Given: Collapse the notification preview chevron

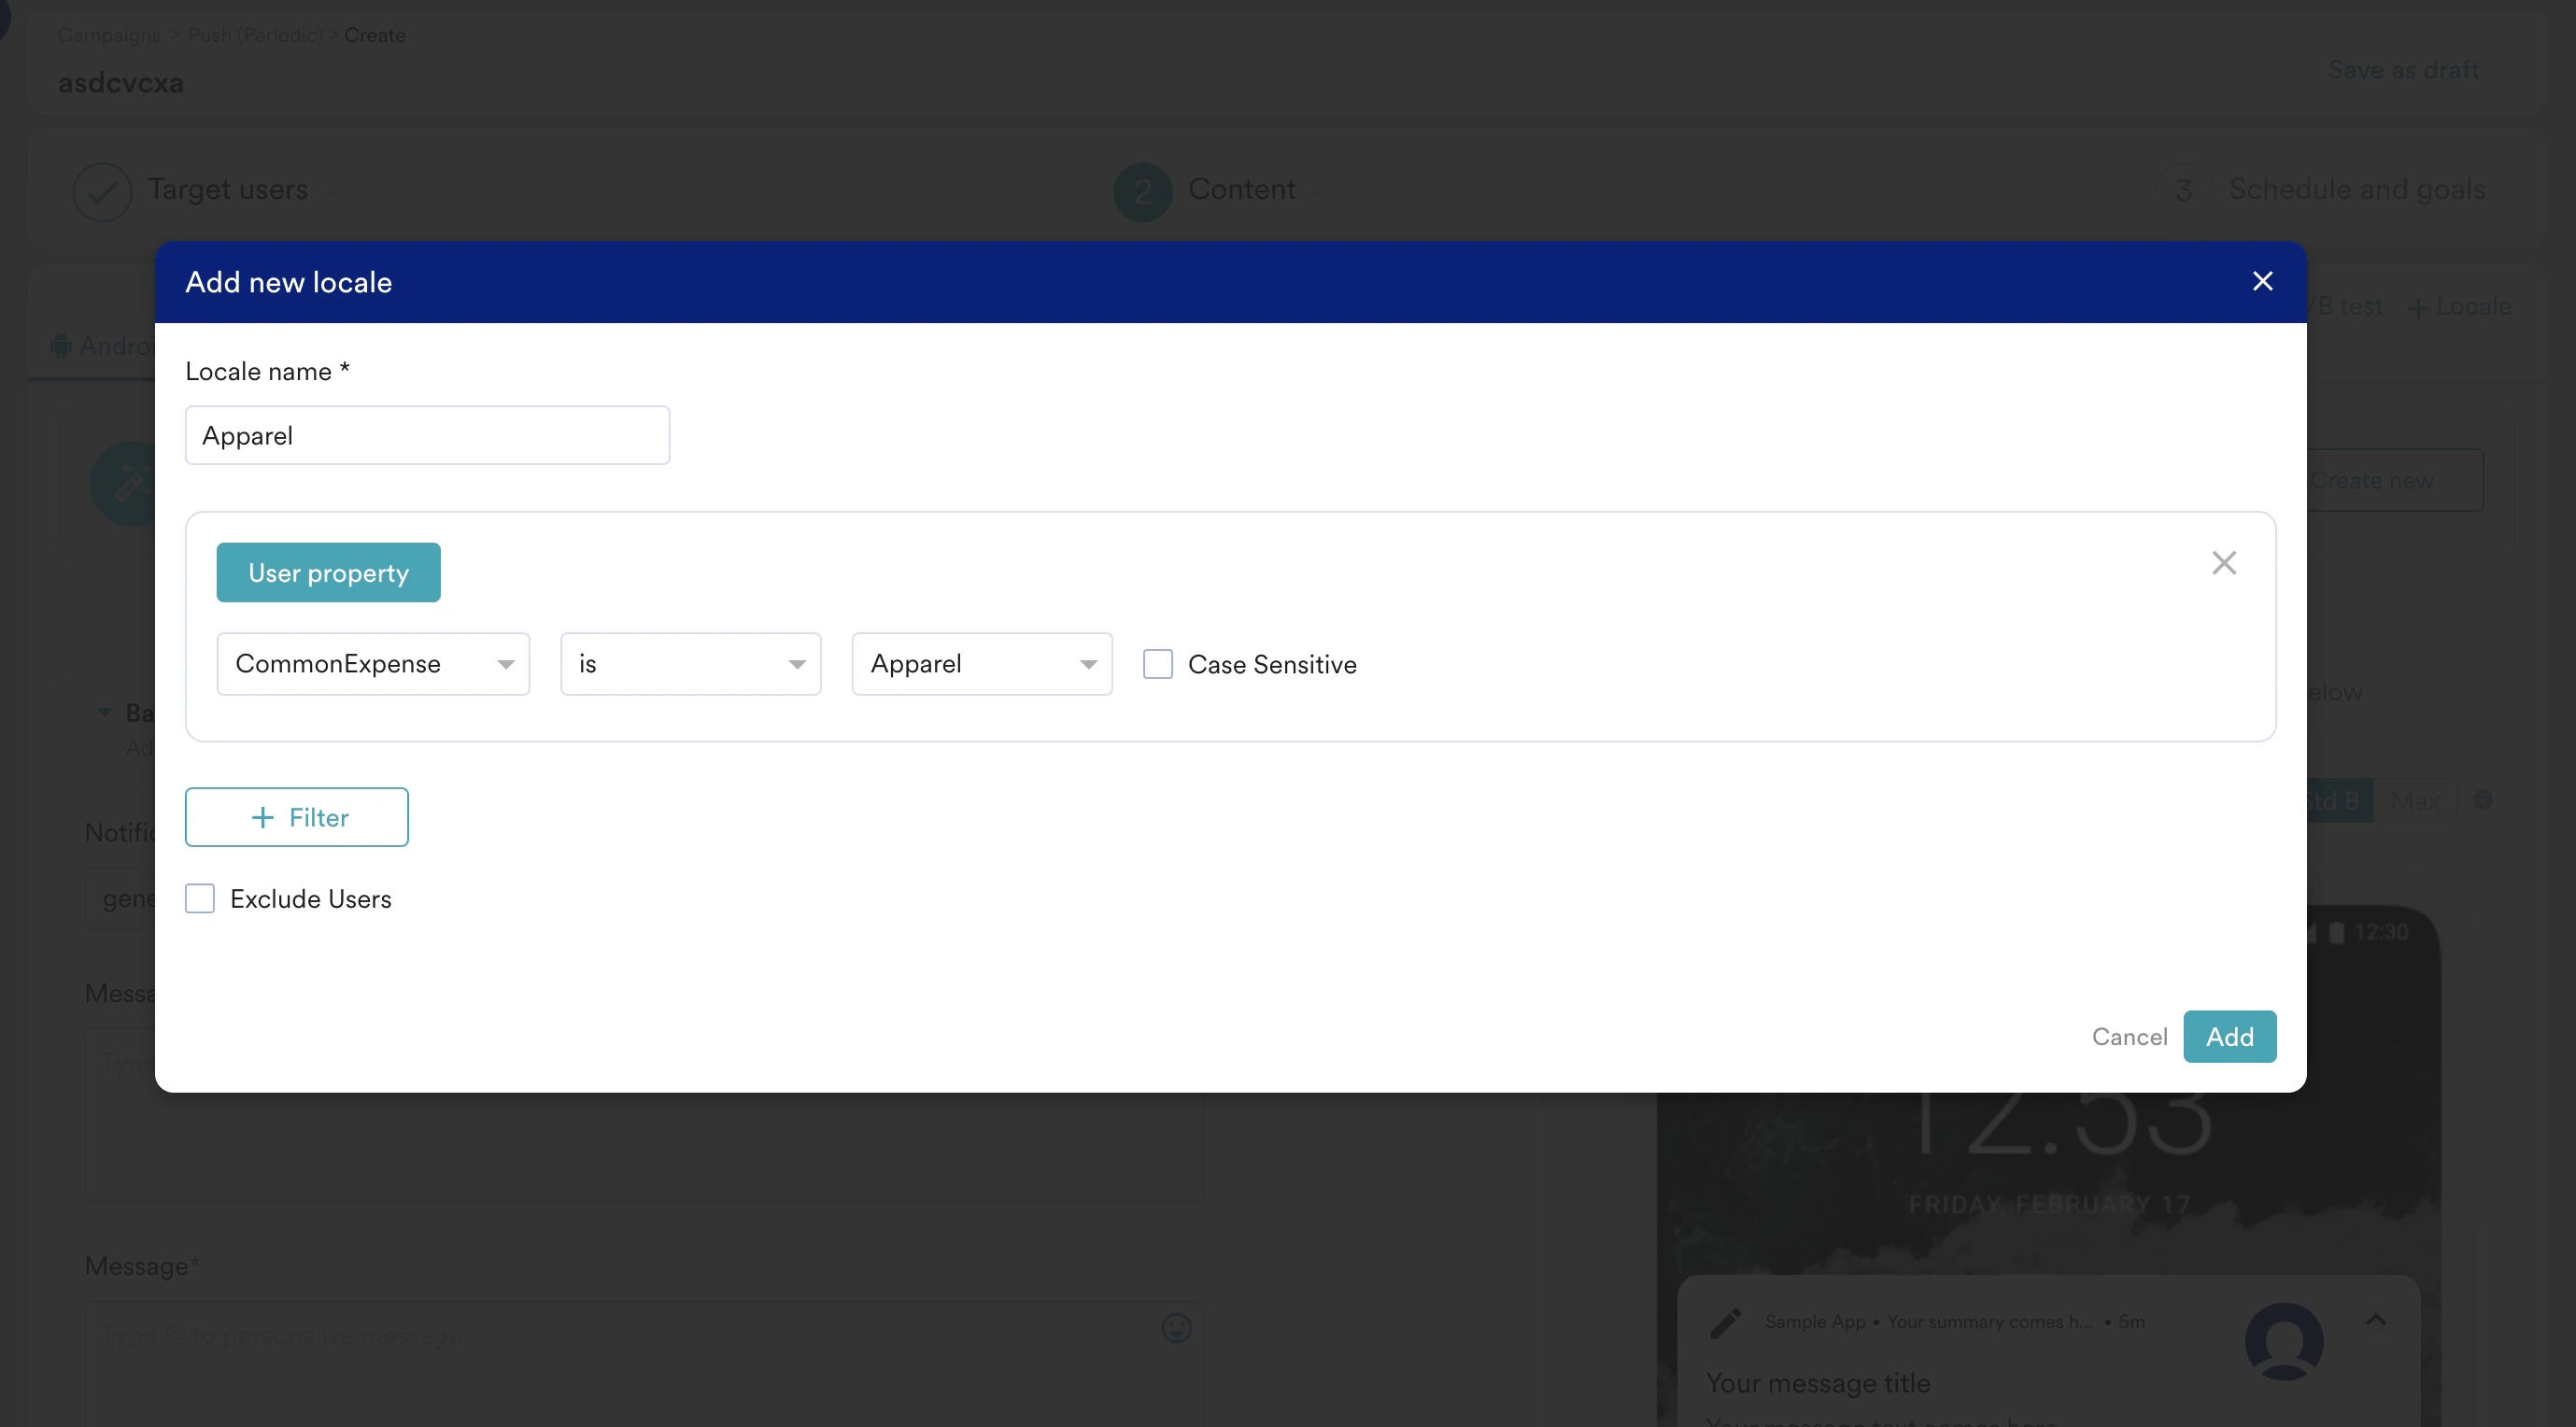Looking at the screenshot, I should click(x=2376, y=1320).
